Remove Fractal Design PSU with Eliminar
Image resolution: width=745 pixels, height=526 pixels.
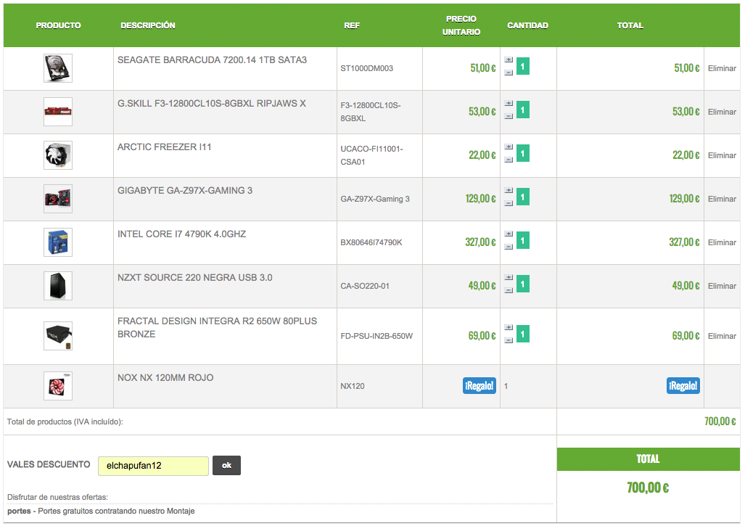[722, 336]
